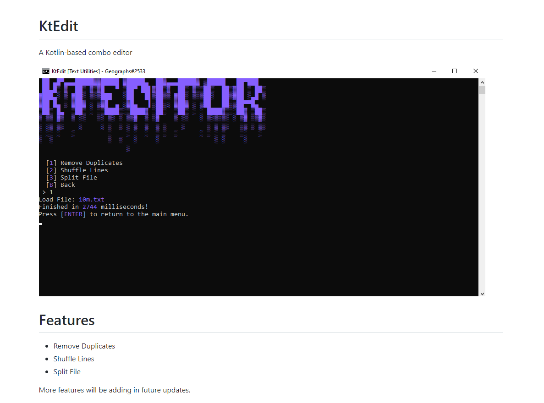Click the 2744 milliseconds value in console
544x403 pixels.
coord(90,207)
